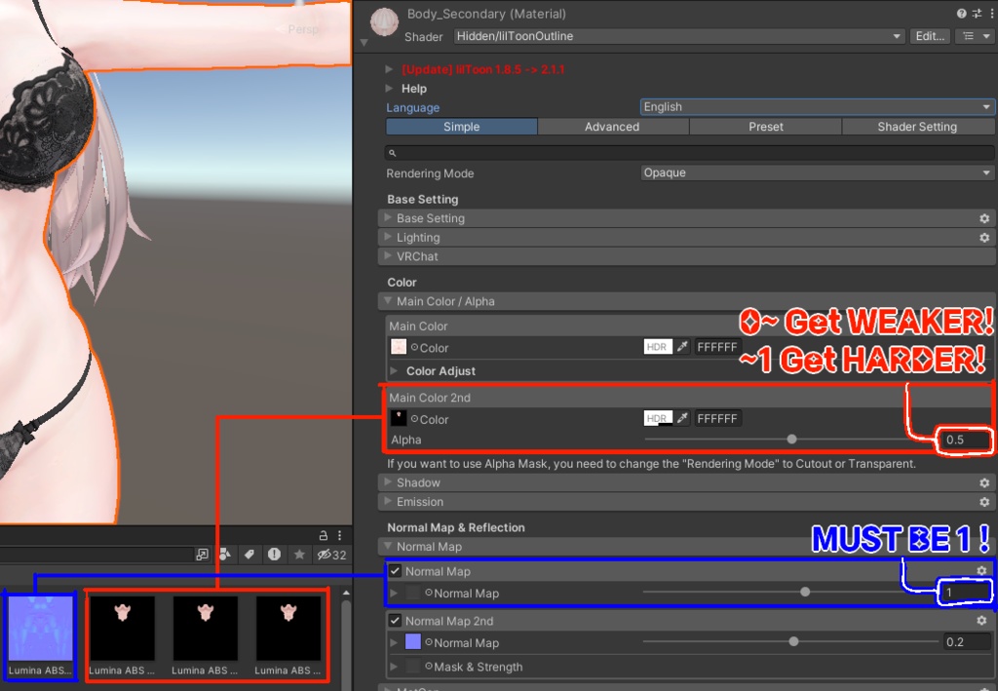Click search magnifier in properties
The height and width of the screenshot is (691, 998).
[x=393, y=153]
